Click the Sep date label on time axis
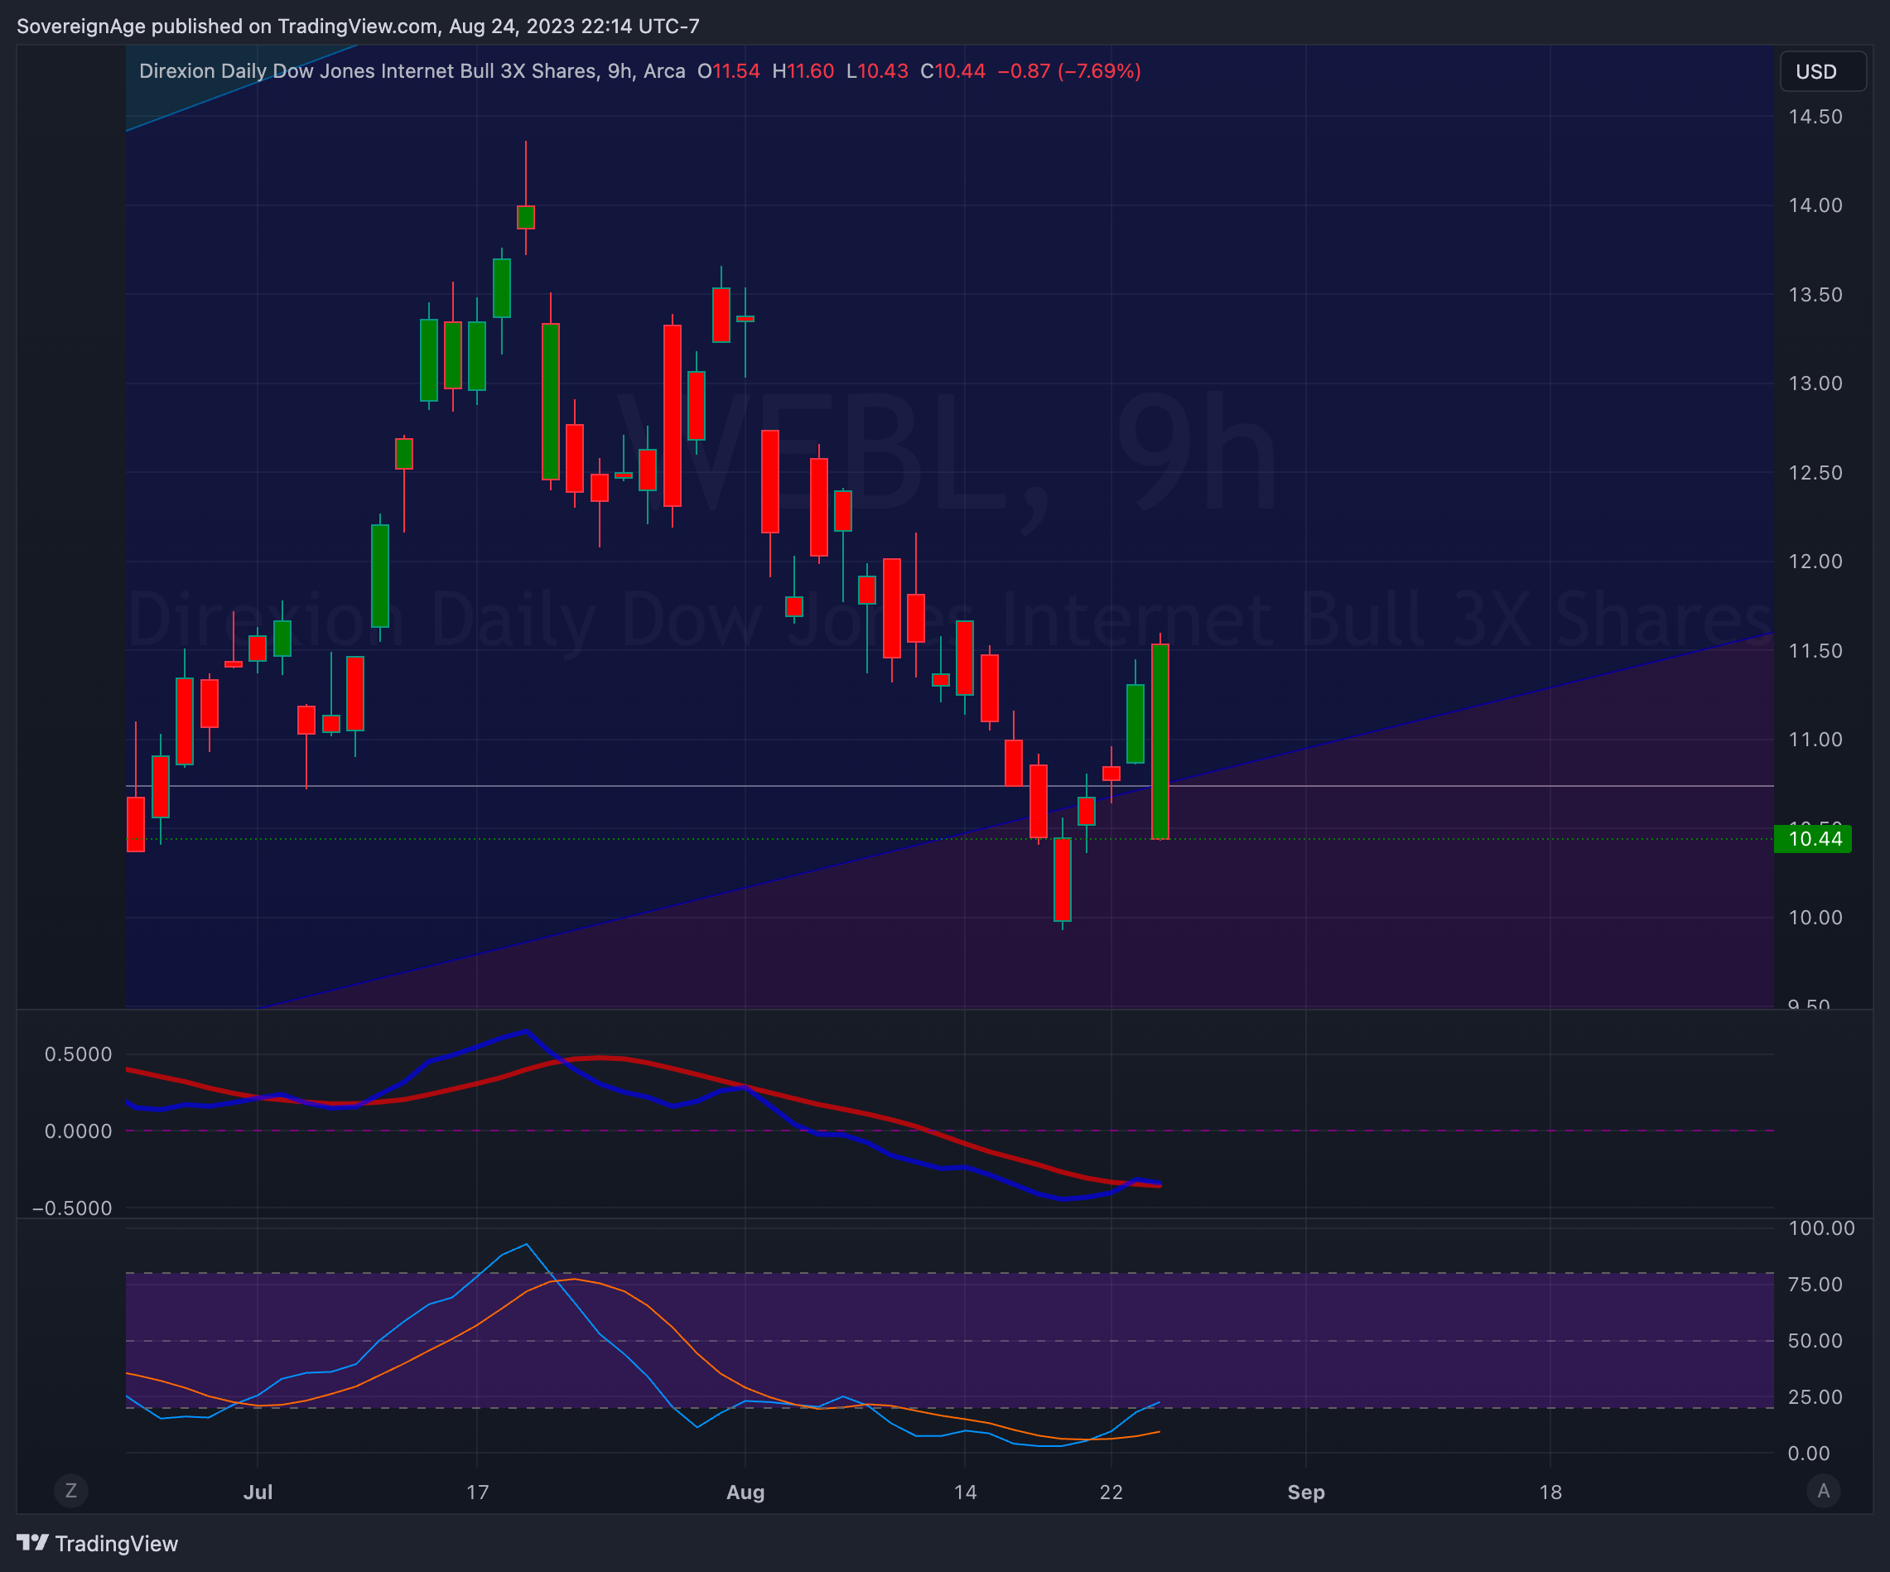Image resolution: width=1890 pixels, height=1572 pixels. tap(1306, 1492)
